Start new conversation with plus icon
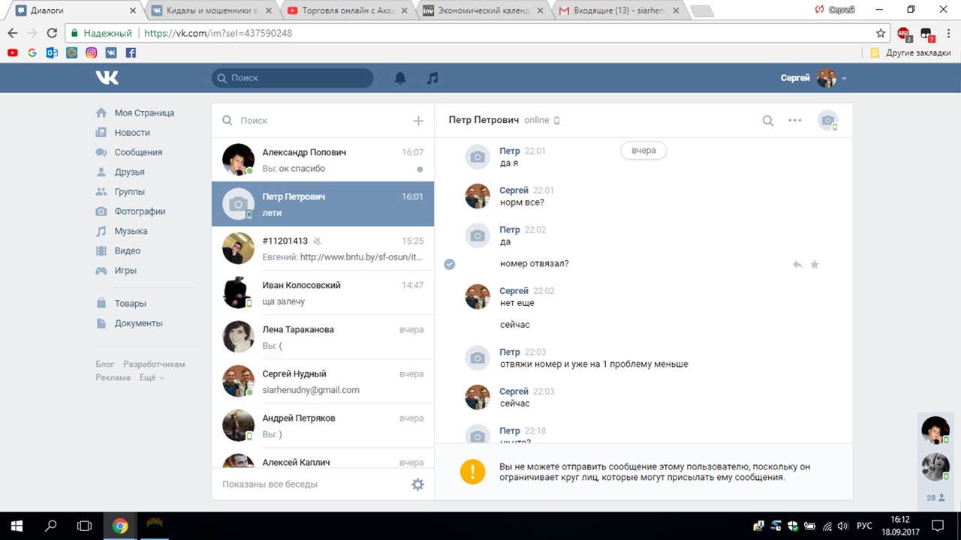This screenshot has height=540, width=961. (418, 121)
